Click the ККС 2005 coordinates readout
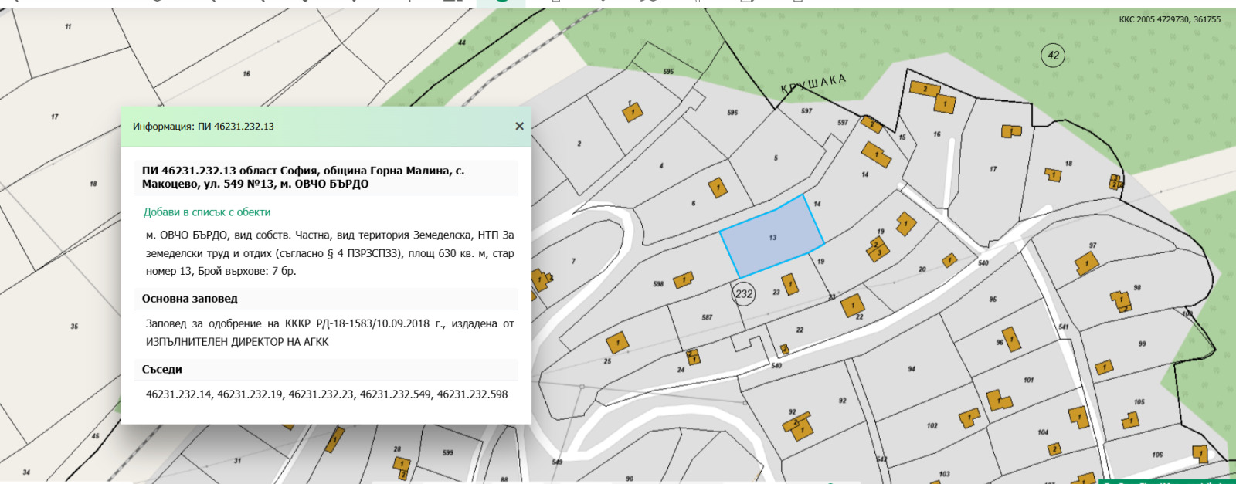This screenshot has width=1236, height=484. click(1170, 19)
